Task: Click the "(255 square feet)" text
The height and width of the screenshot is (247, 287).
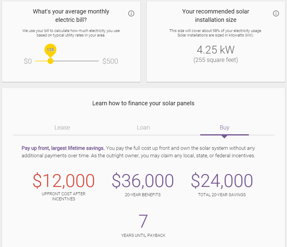Action: pyautogui.click(x=216, y=60)
